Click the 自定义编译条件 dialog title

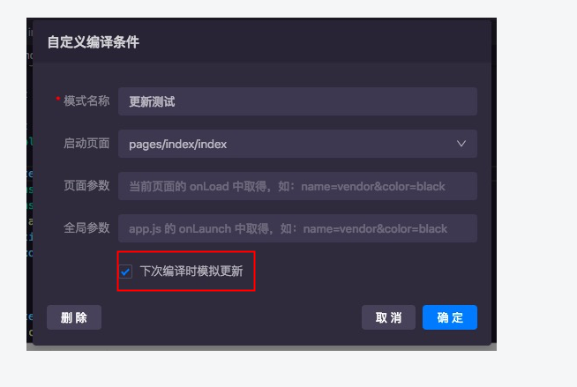click(94, 42)
